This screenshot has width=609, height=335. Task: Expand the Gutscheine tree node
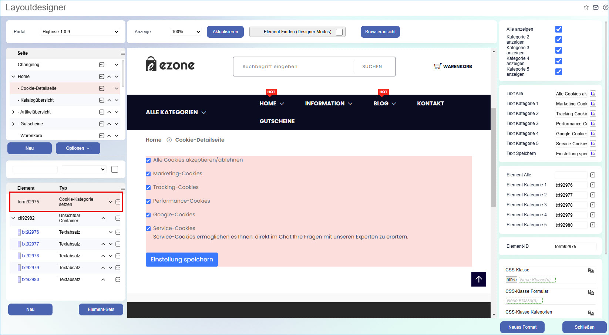[x=13, y=124]
